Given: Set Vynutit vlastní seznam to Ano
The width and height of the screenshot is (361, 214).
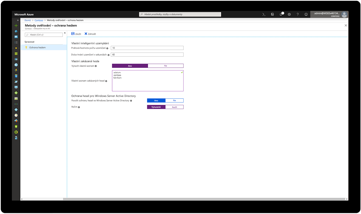Looking at the screenshot, I should click(x=130, y=66).
